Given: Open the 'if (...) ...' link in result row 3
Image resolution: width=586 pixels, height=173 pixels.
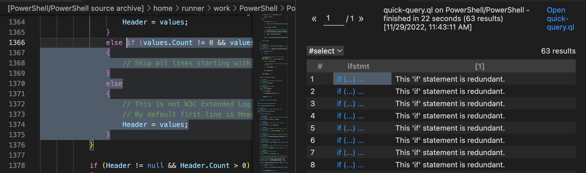Looking at the screenshot, I should pos(350,103).
